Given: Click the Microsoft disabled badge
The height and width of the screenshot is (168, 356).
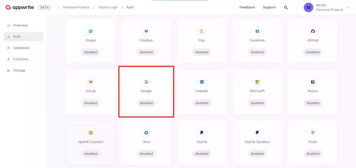Looking at the screenshot, I should (257, 103).
